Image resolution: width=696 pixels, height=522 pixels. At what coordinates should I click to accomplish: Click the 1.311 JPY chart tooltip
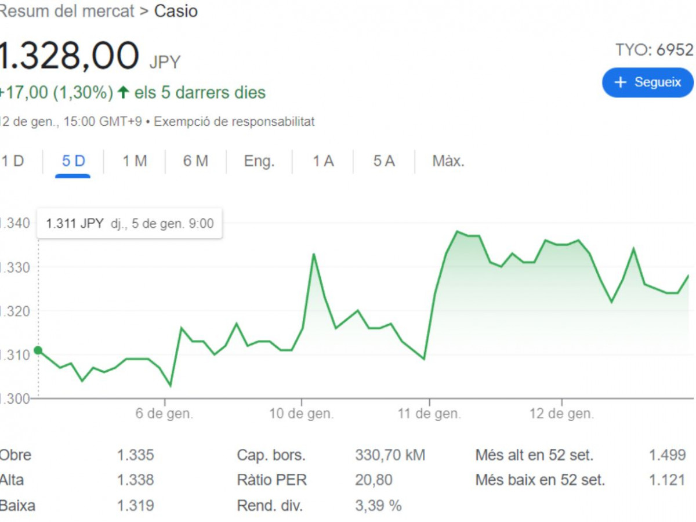(x=129, y=223)
